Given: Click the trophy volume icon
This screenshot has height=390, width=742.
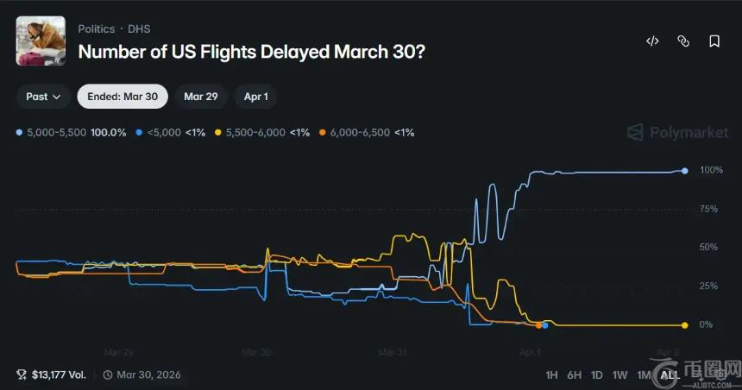Looking at the screenshot, I should point(22,374).
